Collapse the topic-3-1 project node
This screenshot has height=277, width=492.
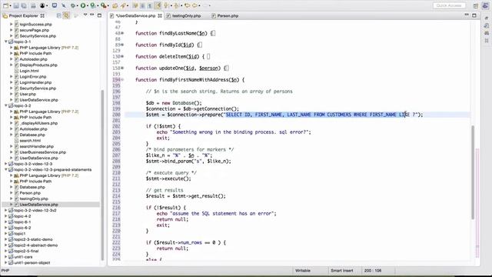click(x=6, y=42)
